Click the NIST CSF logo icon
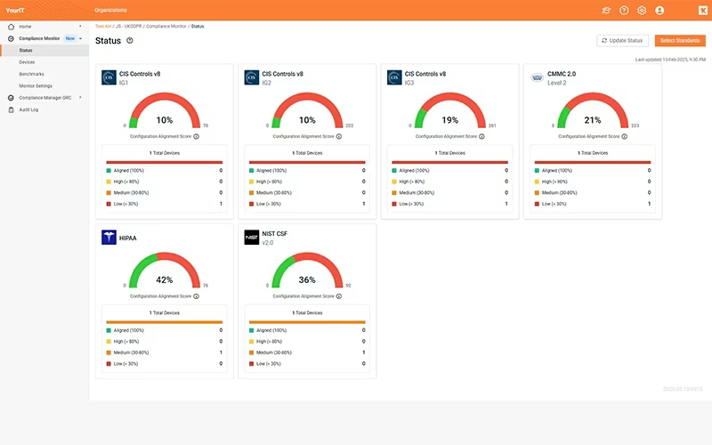712x445 pixels. tap(252, 237)
